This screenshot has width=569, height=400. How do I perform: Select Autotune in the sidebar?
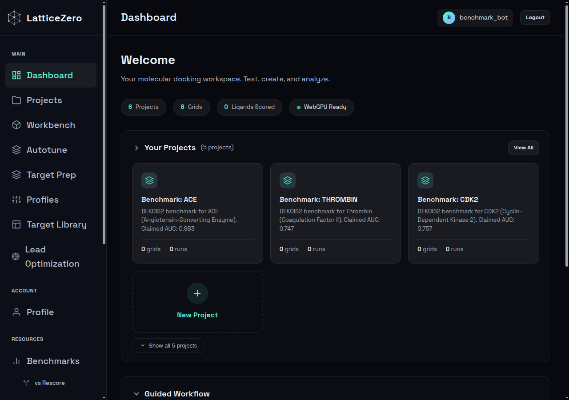point(51,150)
